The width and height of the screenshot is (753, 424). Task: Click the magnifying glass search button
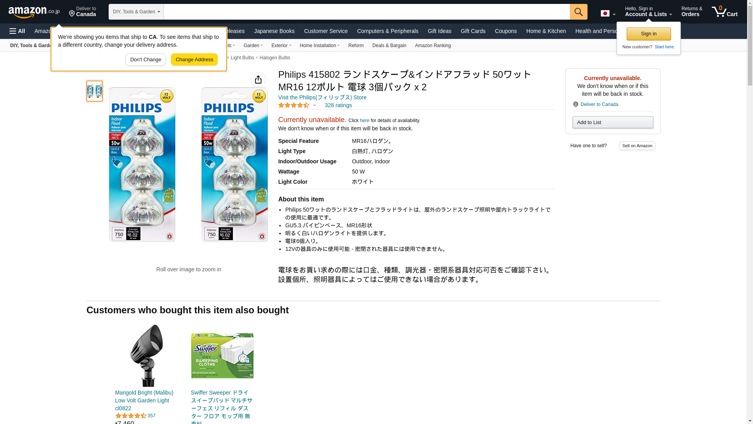pyautogui.click(x=578, y=12)
